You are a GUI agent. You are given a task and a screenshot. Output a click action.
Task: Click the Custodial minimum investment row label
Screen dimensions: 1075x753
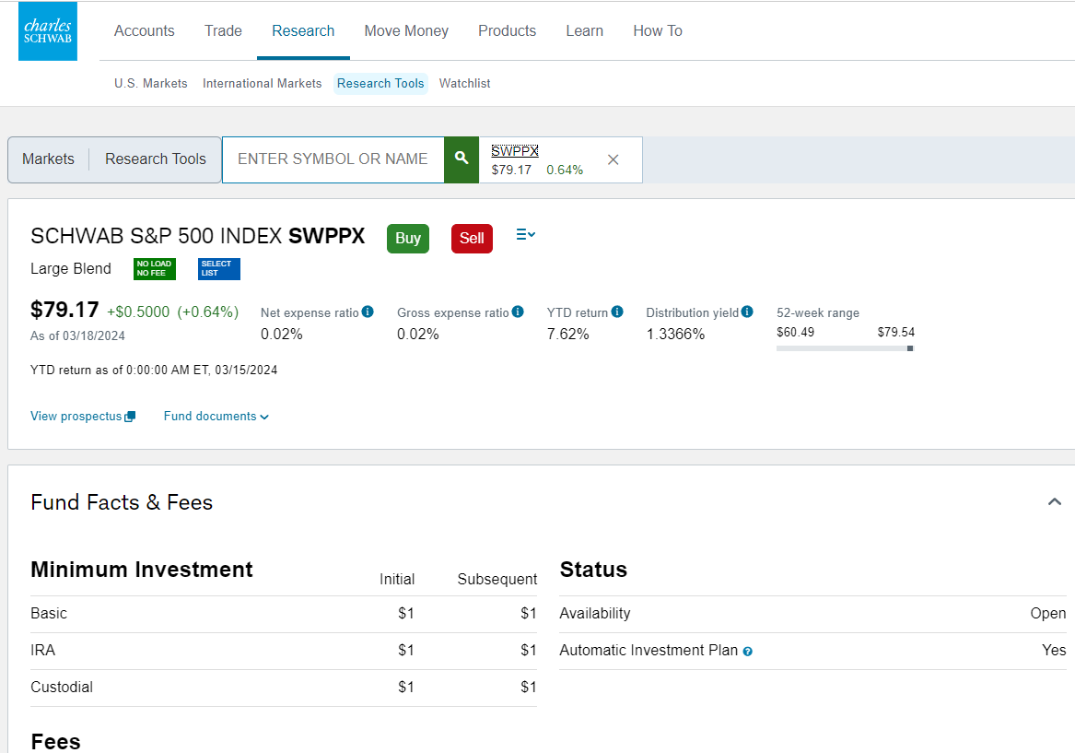(x=62, y=688)
